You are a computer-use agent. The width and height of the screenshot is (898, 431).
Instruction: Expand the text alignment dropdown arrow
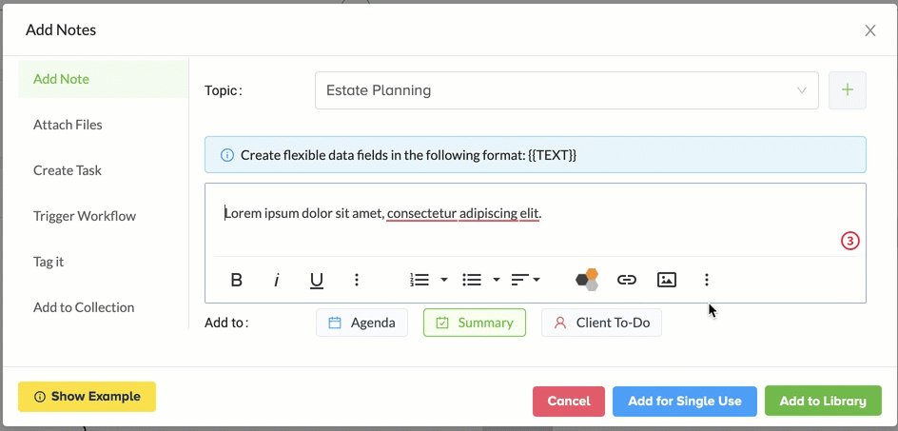[x=537, y=280]
